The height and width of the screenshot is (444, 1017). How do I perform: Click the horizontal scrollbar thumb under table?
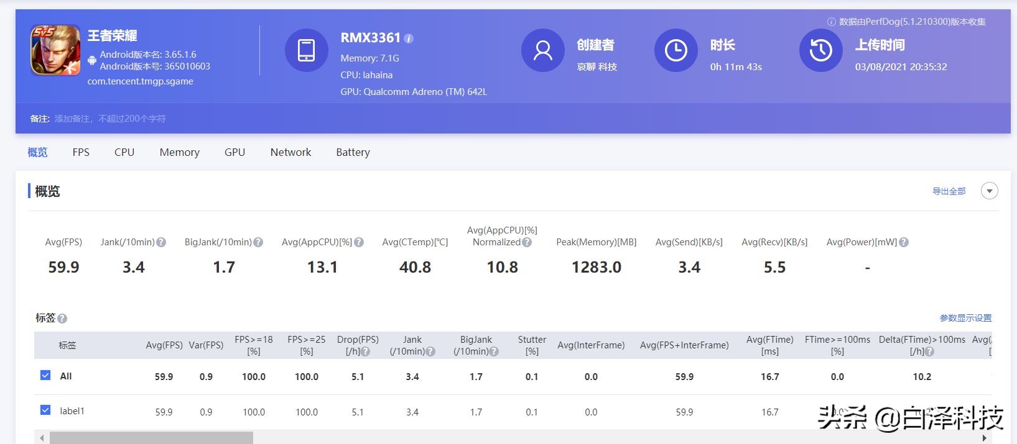tap(151, 438)
